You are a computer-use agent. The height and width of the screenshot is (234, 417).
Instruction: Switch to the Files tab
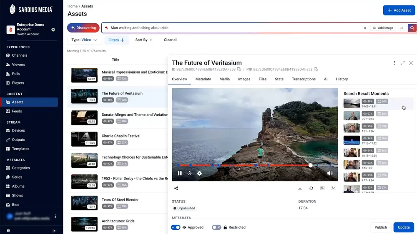click(262, 79)
